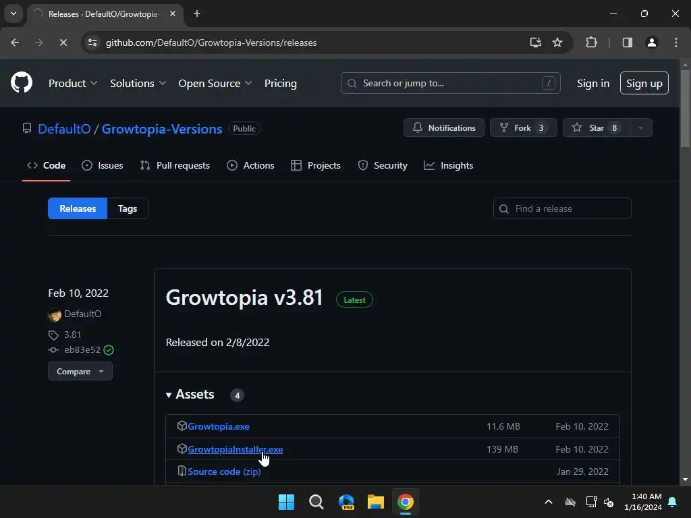This screenshot has width=691, height=518.
Task: Switch to the Code tab
Action: click(47, 166)
